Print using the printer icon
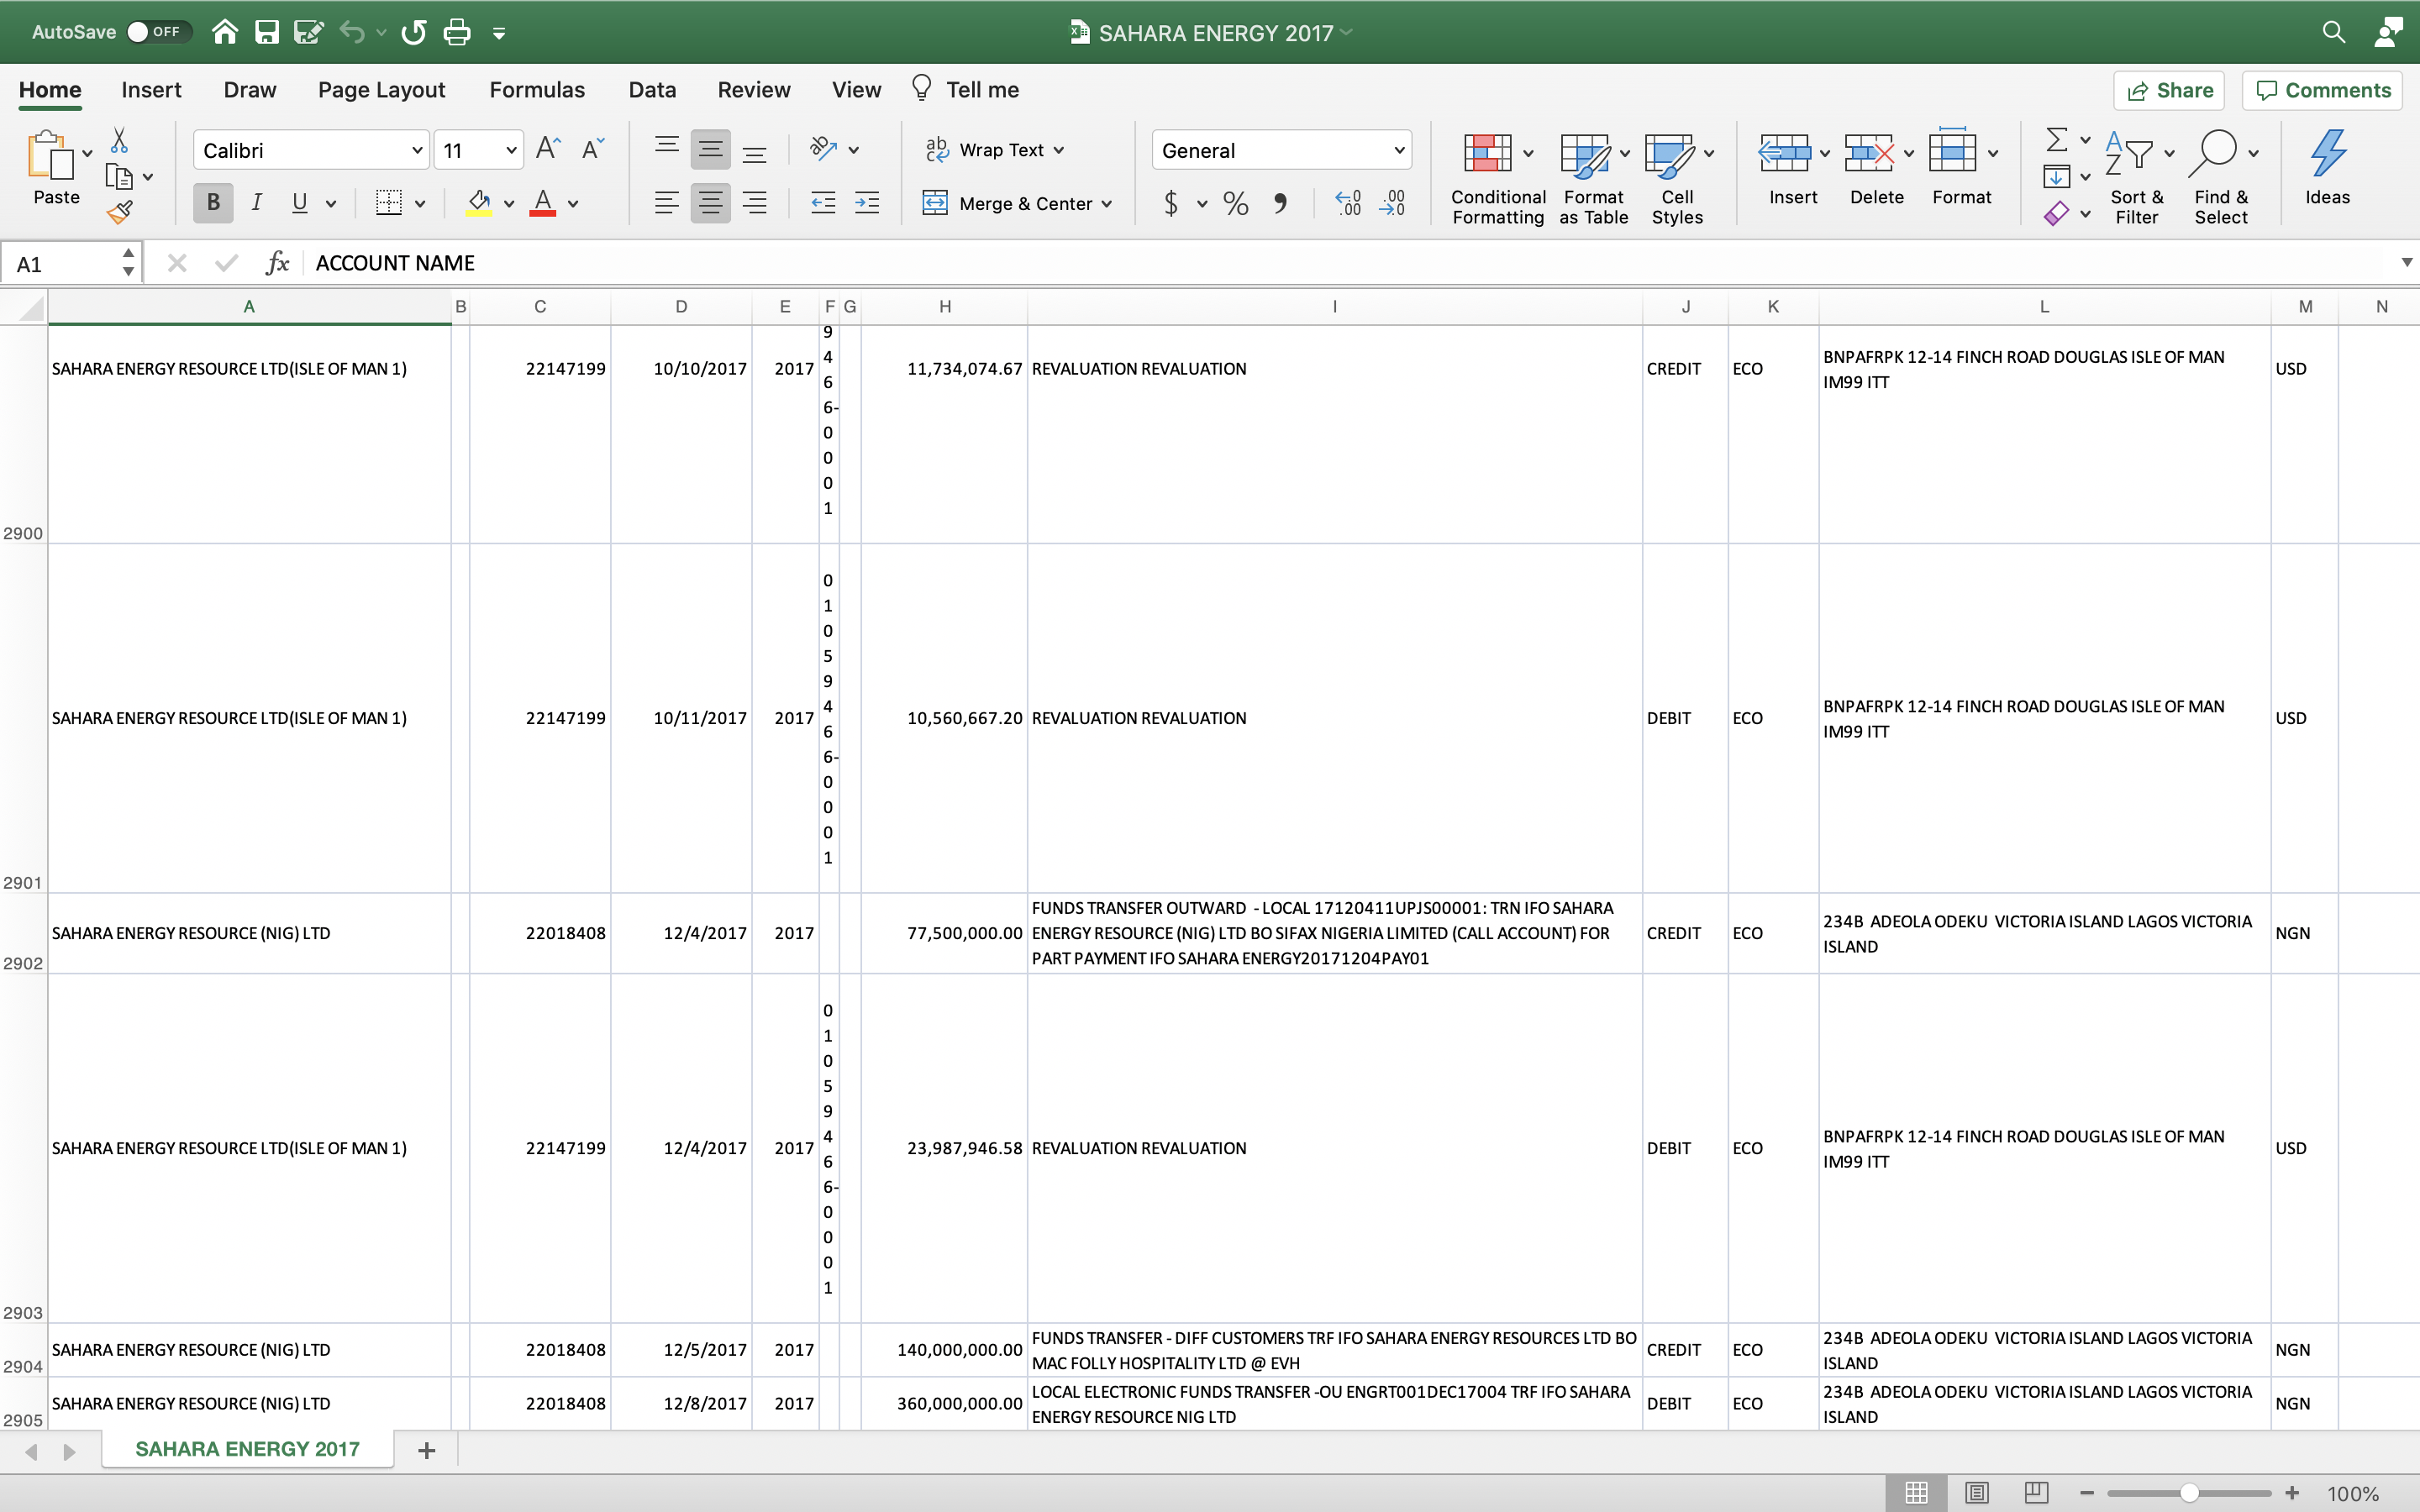The height and width of the screenshot is (1512, 2420). (457, 32)
